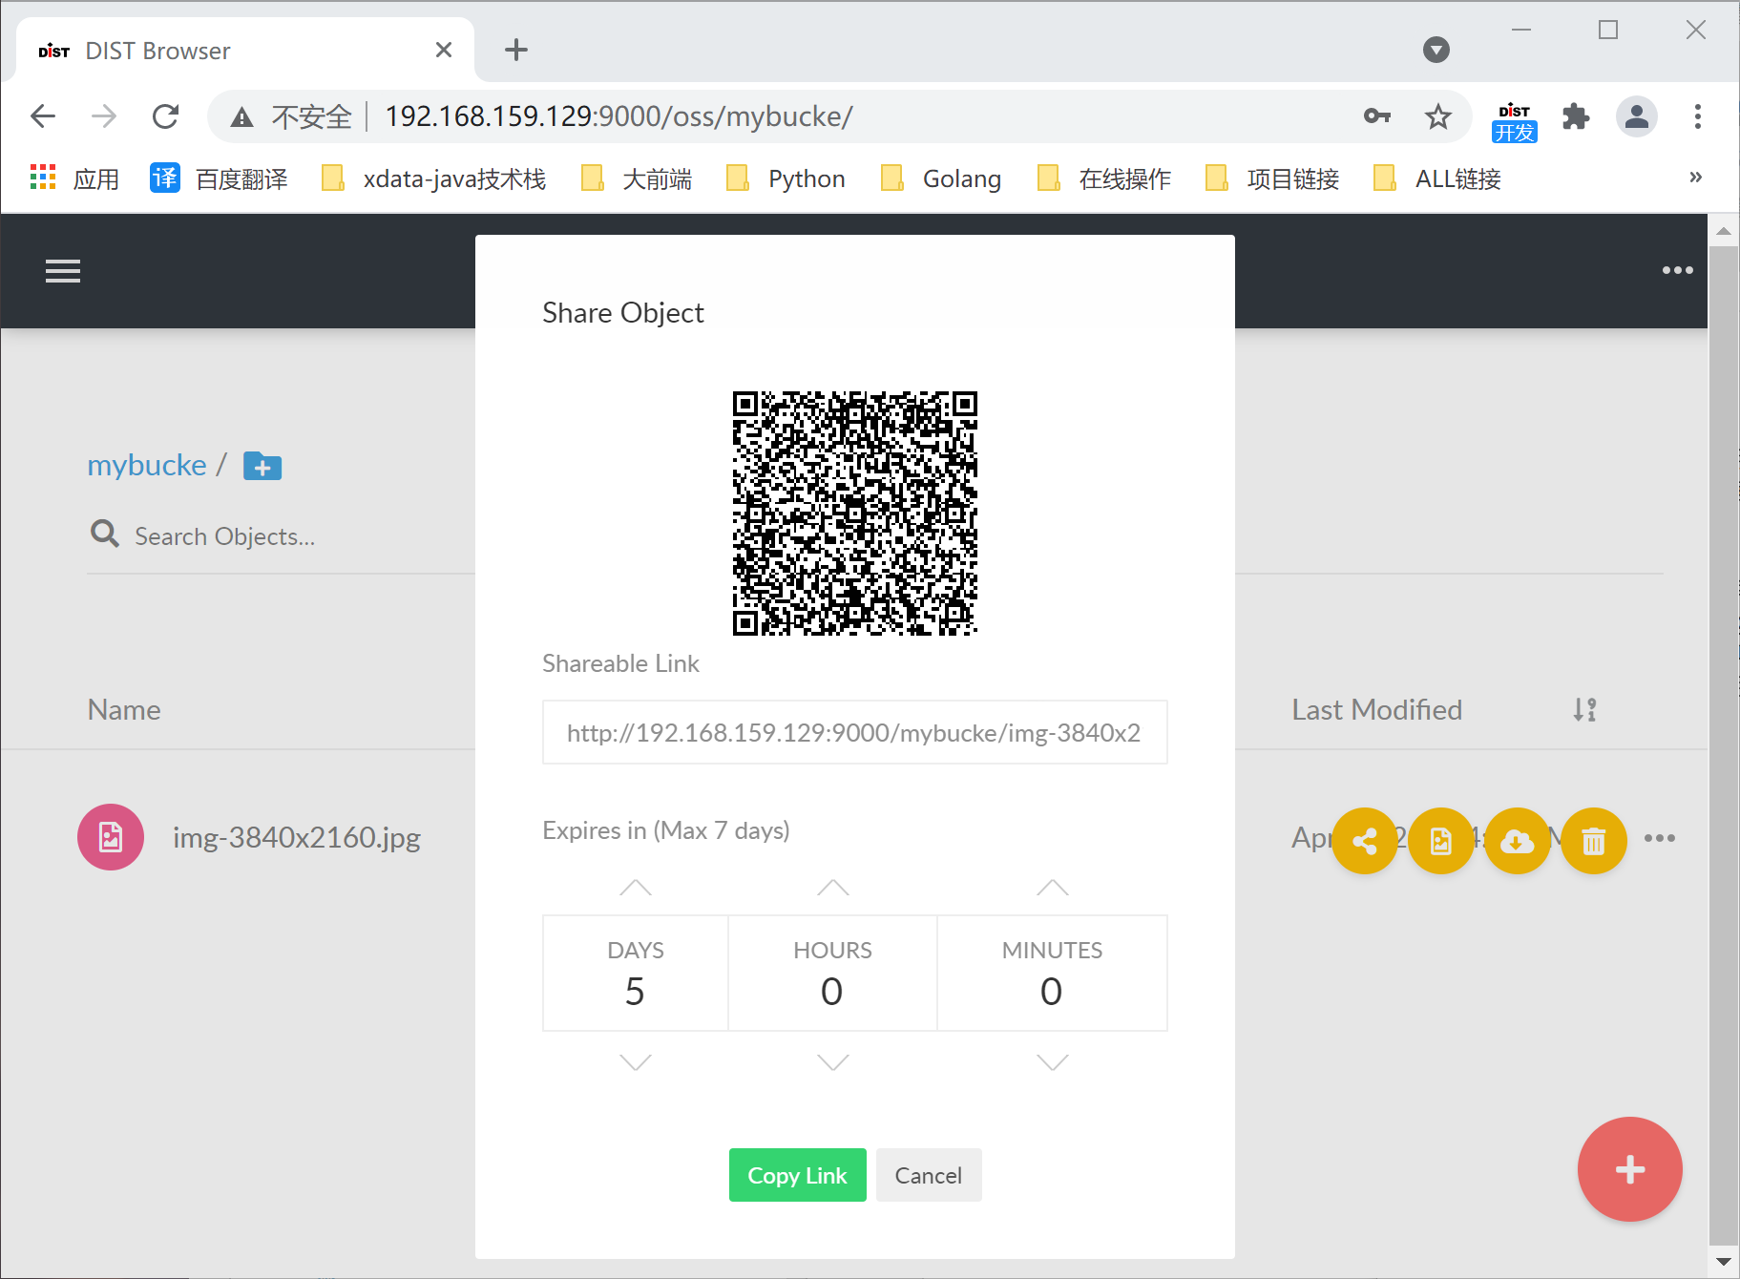This screenshot has height=1279, width=1740.
Task: Open the ALL链接 bookmark folder
Action: (1437, 178)
